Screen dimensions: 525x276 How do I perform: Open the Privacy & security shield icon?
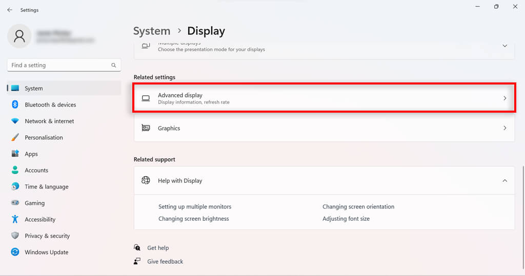pos(15,236)
